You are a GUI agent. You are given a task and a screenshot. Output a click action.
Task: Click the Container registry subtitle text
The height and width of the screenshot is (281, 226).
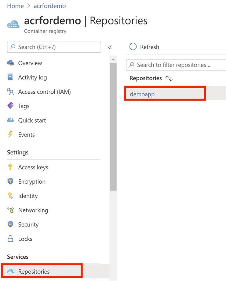45,31
